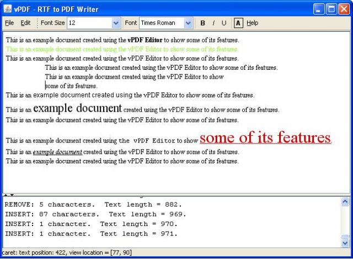Click log line 'REMOVE: 5 characters'
The width and height of the screenshot is (353, 259).
[x=93, y=205]
